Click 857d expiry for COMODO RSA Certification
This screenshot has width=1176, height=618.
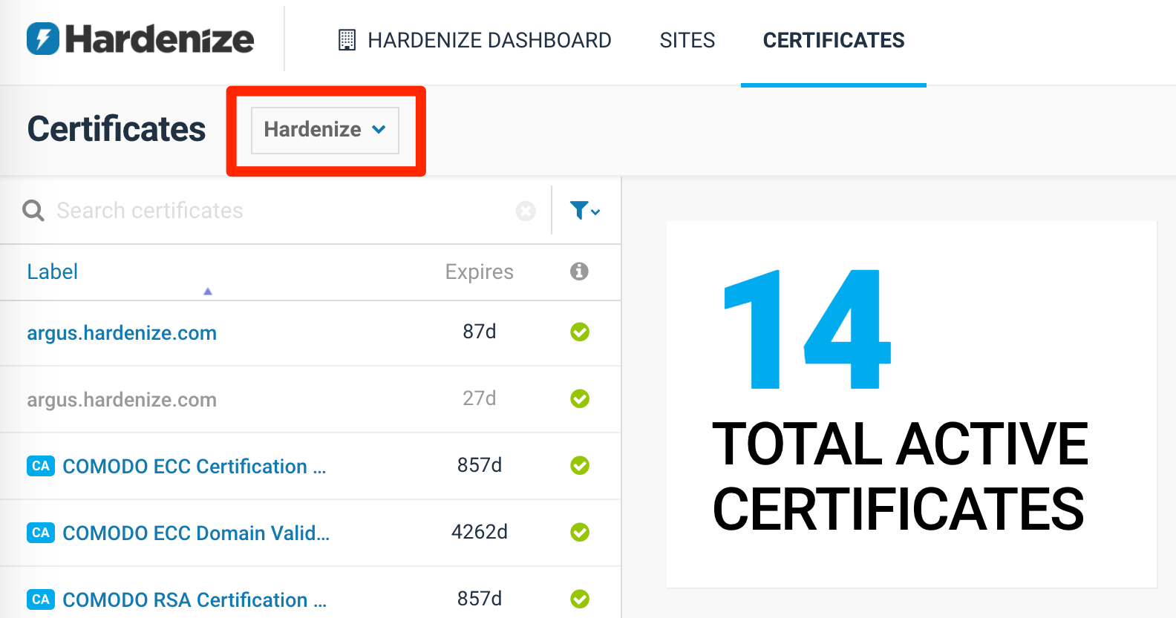tap(480, 599)
